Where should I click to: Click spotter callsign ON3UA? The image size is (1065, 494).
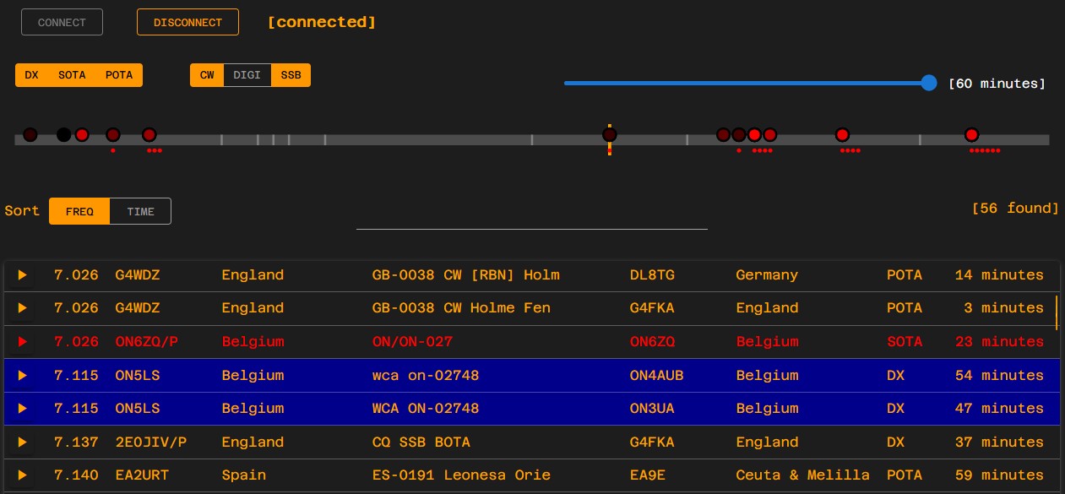(653, 409)
